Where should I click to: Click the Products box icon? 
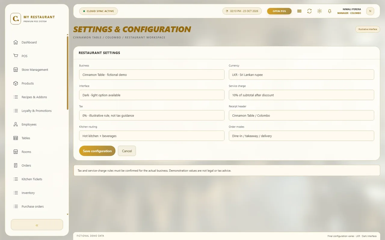16,83
